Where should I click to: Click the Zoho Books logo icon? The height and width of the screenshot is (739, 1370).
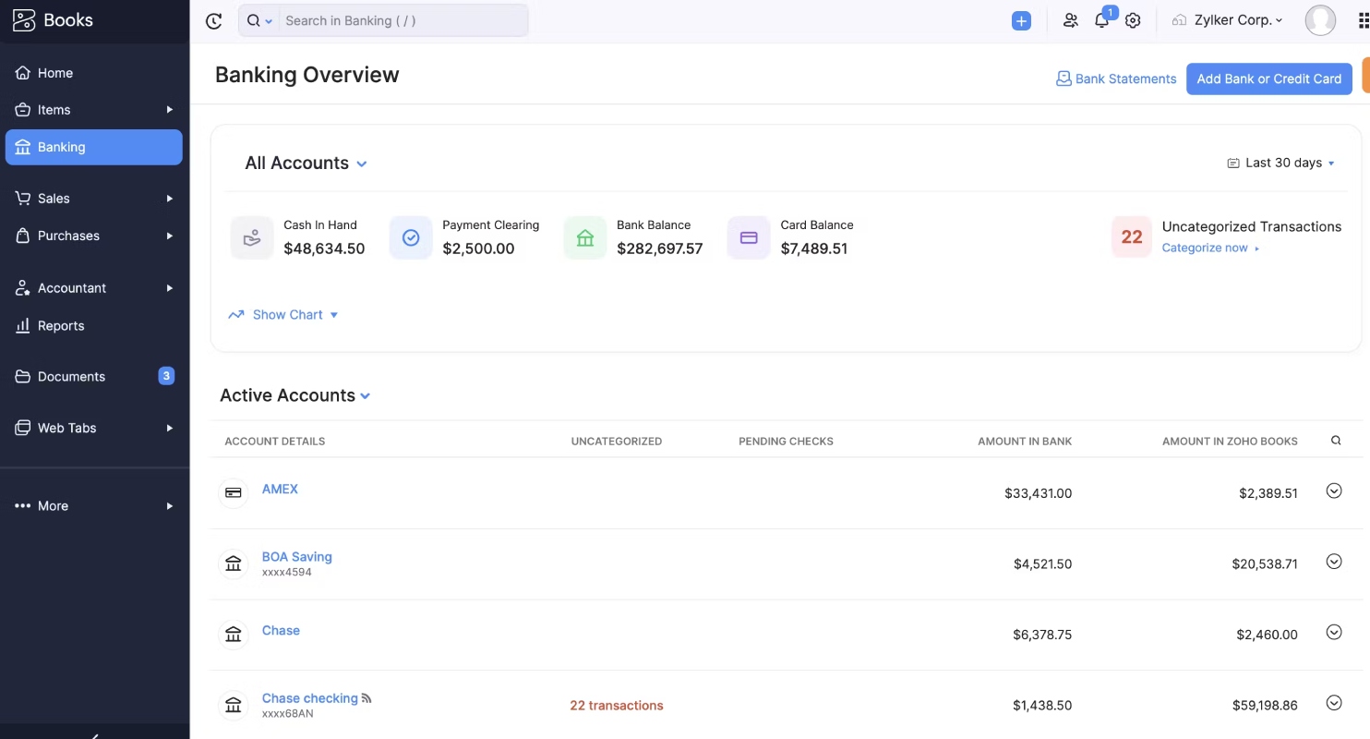coord(24,20)
